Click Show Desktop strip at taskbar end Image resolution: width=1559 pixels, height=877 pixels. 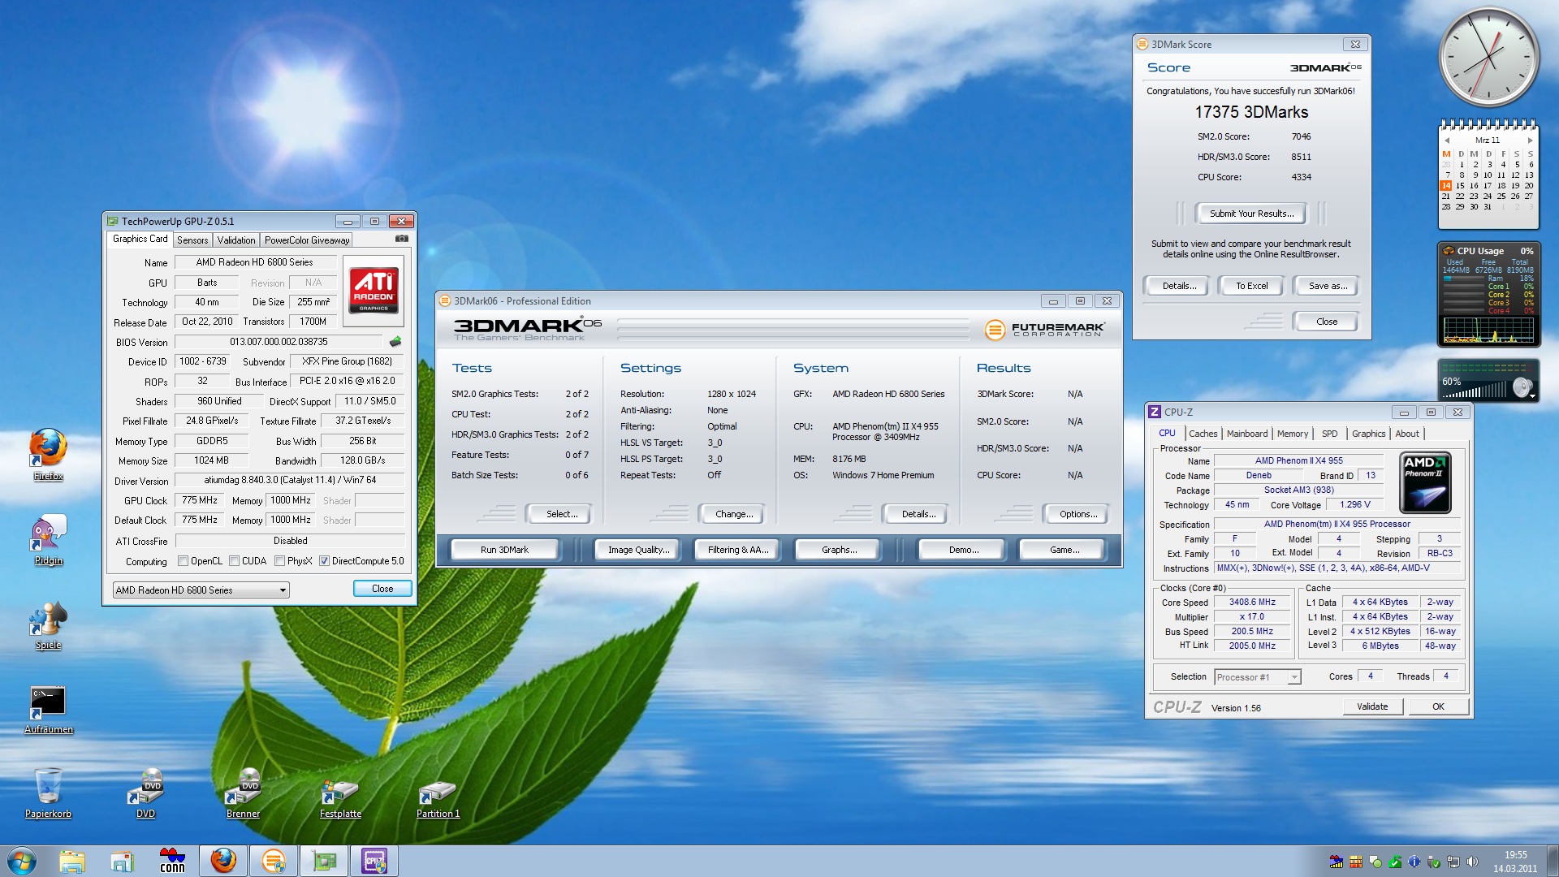1553,861
